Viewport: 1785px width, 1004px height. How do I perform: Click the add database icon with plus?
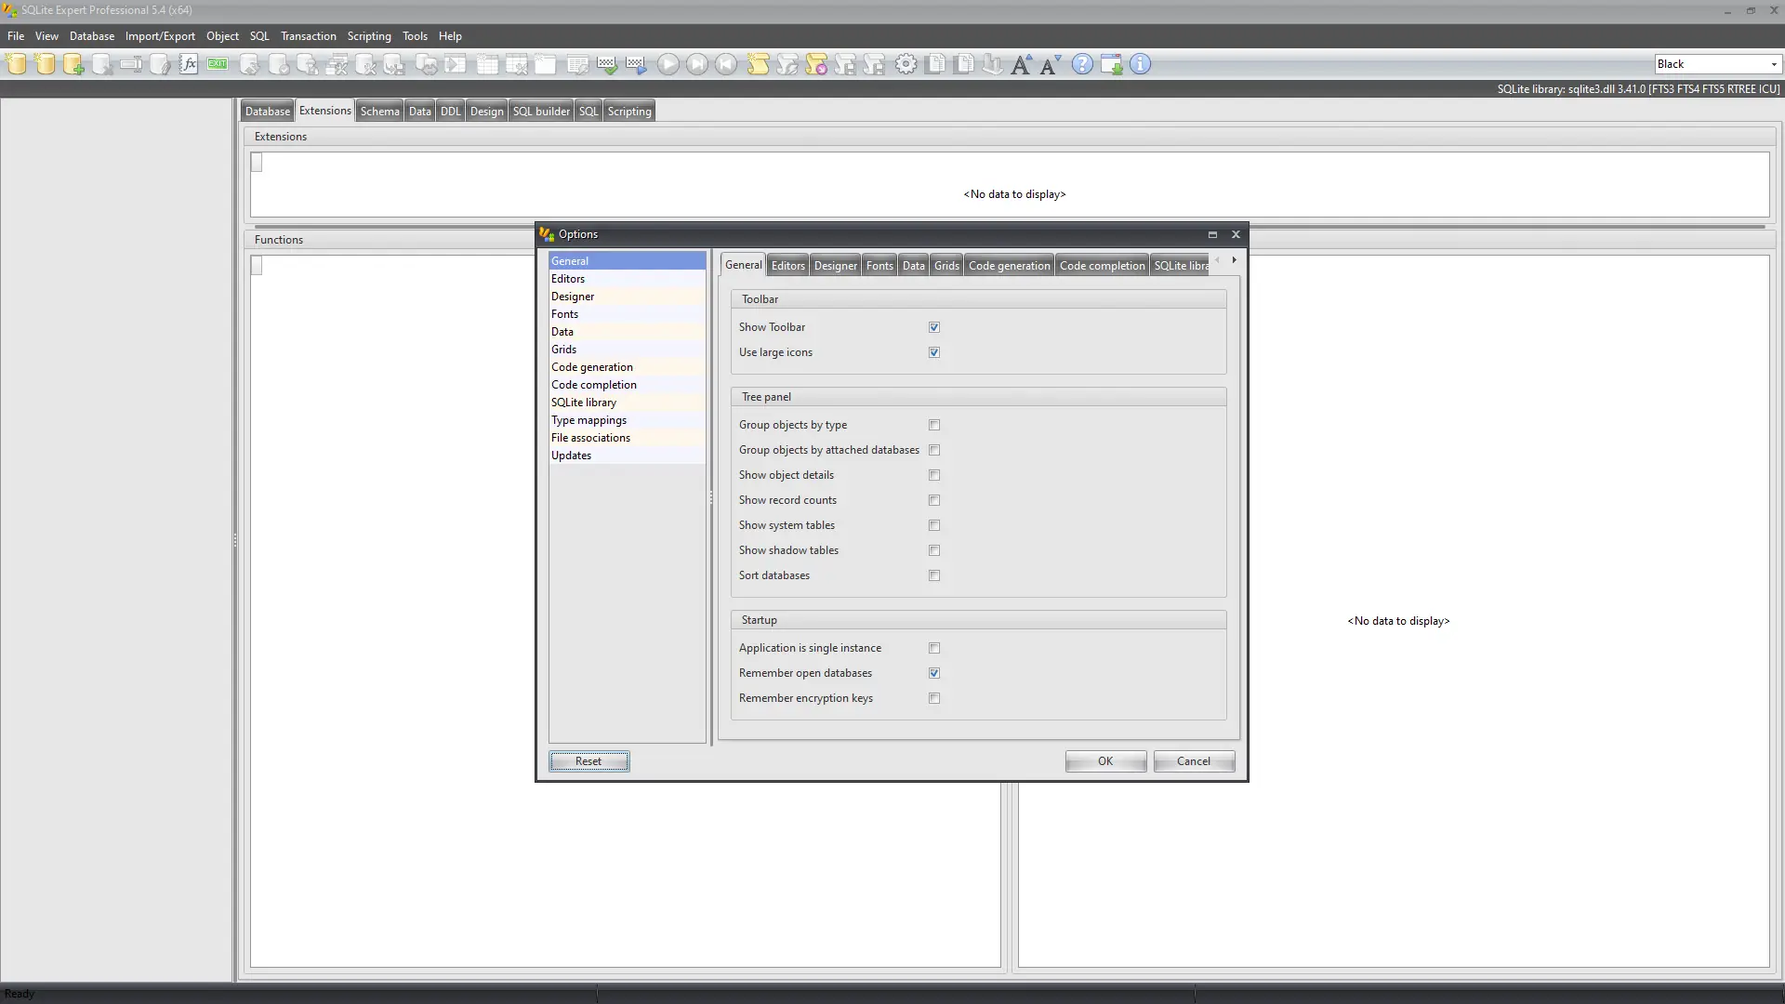coord(73,64)
